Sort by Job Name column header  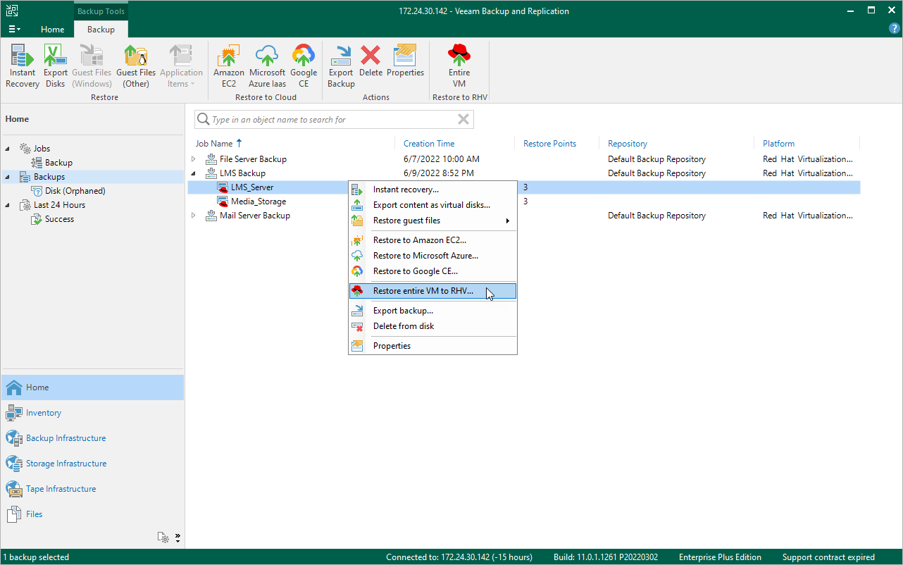[214, 144]
